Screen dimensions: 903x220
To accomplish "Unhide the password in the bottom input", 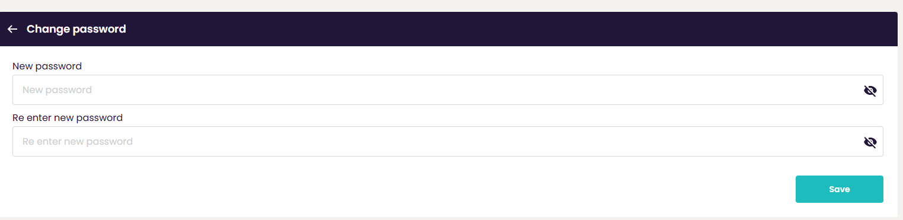I will coord(870,142).
